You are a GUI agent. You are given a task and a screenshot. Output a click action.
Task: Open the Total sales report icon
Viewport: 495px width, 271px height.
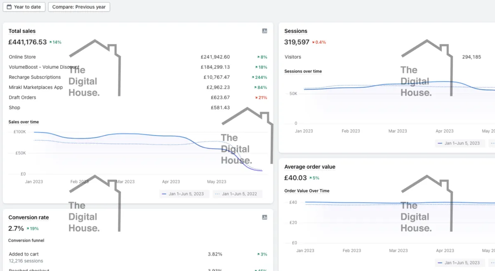(x=265, y=31)
